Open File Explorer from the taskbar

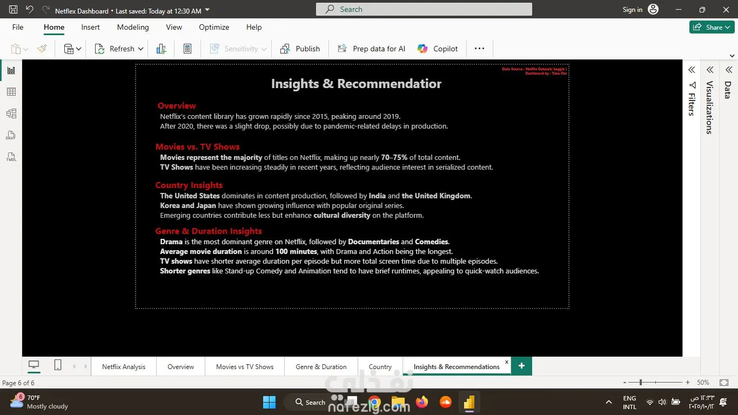(398, 402)
